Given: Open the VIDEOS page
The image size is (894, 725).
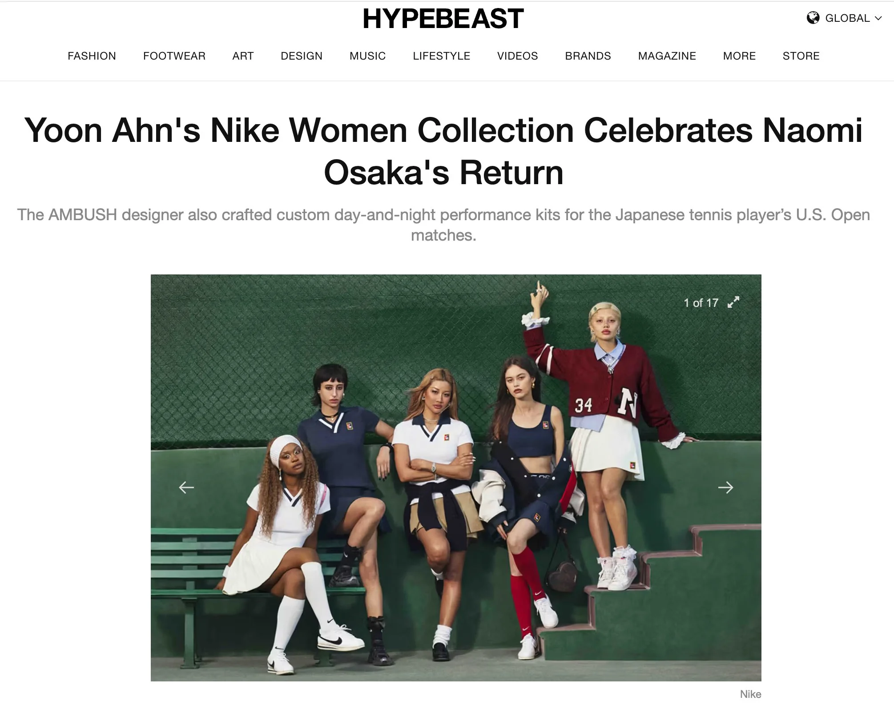Looking at the screenshot, I should (517, 56).
